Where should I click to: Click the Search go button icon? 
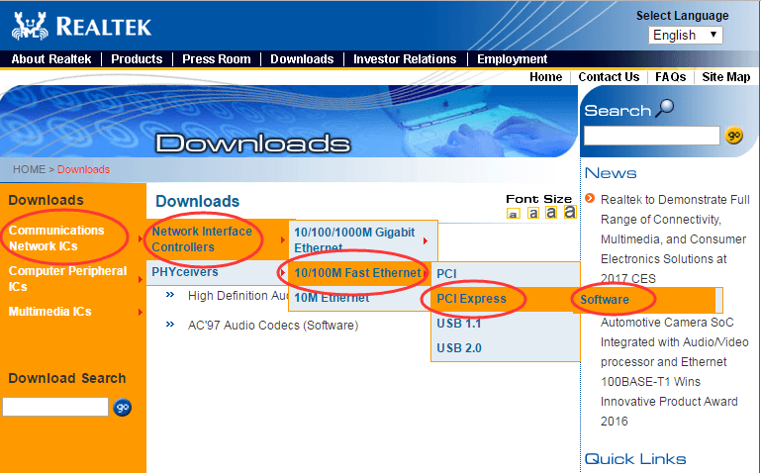click(734, 136)
